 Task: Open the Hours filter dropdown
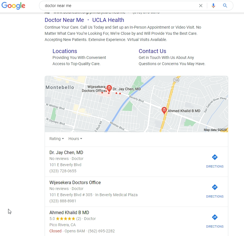pyautogui.click(x=75, y=139)
